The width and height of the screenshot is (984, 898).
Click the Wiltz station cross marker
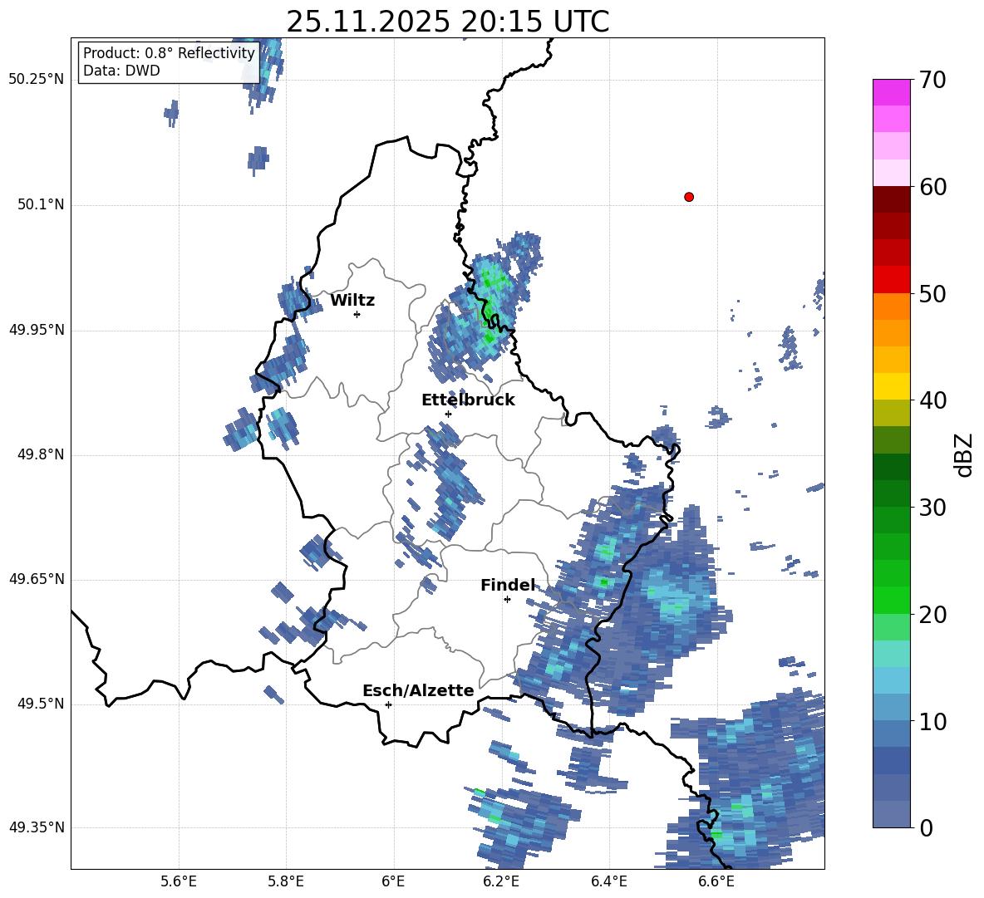click(x=357, y=314)
